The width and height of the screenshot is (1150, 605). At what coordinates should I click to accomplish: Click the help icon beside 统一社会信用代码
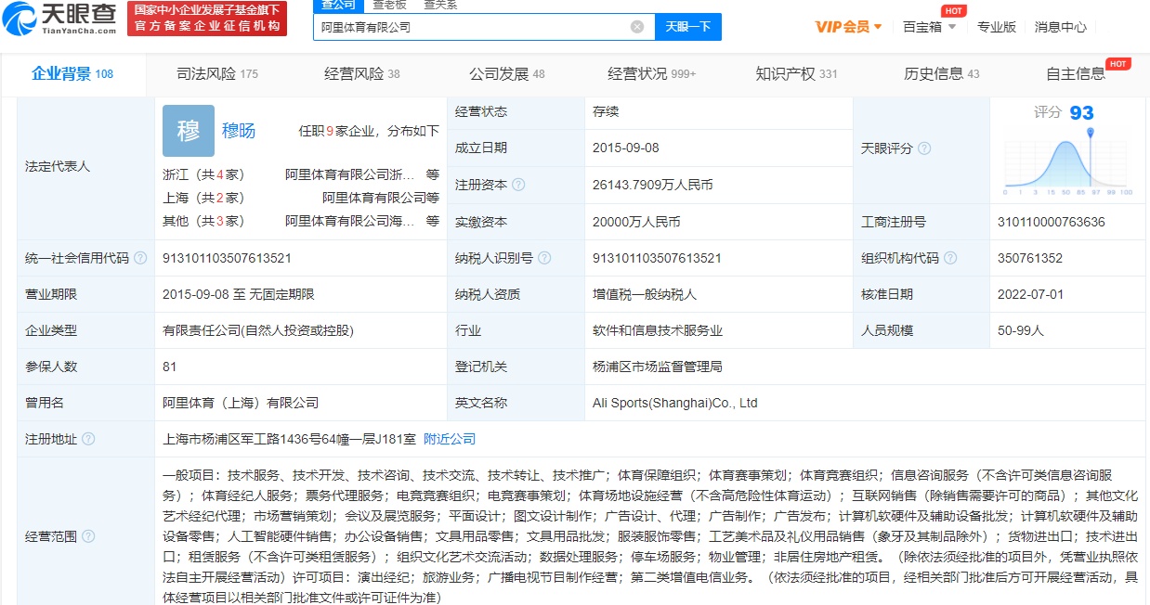click(140, 258)
